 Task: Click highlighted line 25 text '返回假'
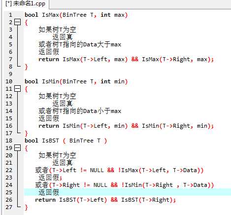pos(49,192)
